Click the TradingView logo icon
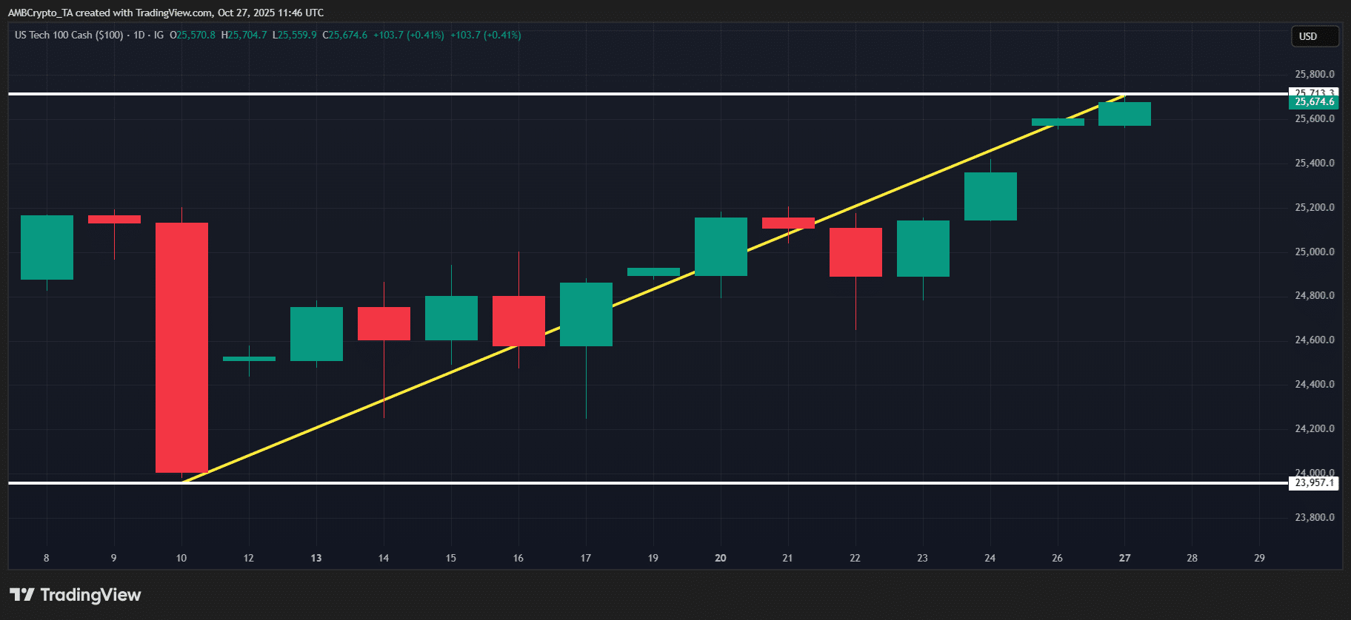 coord(22,595)
